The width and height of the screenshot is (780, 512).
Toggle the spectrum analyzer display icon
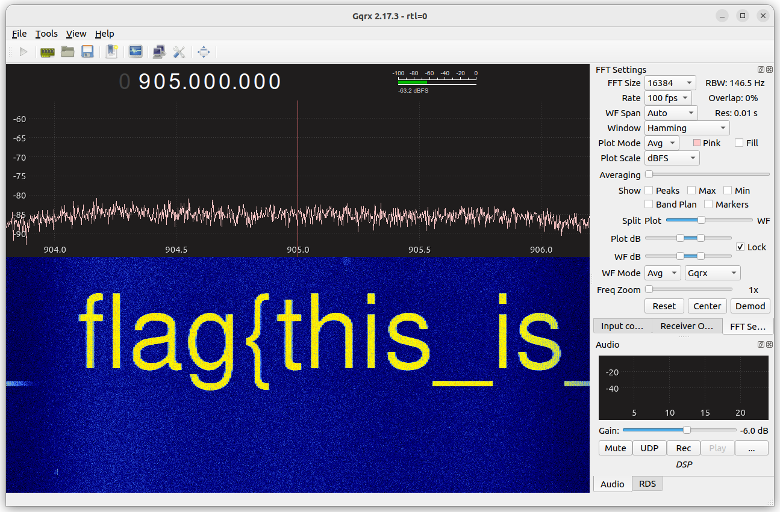(136, 52)
